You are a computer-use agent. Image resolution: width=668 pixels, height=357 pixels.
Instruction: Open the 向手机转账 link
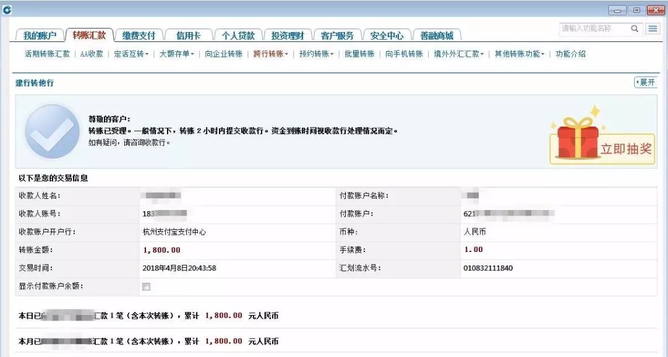pos(405,54)
